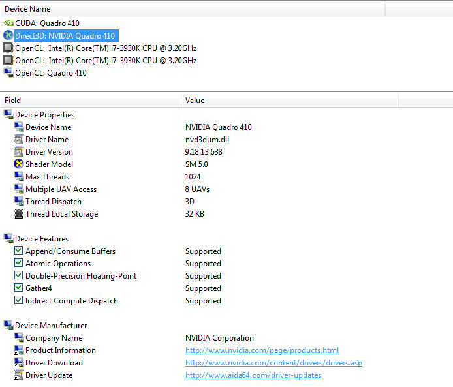Open the NVIDIA drivers.asp download link
This screenshot has width=453, height=387.
click(x=273, y=363)
